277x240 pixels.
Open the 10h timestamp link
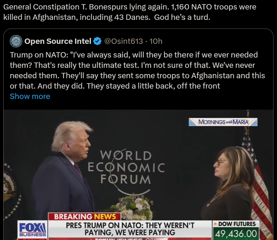(156, 41)
